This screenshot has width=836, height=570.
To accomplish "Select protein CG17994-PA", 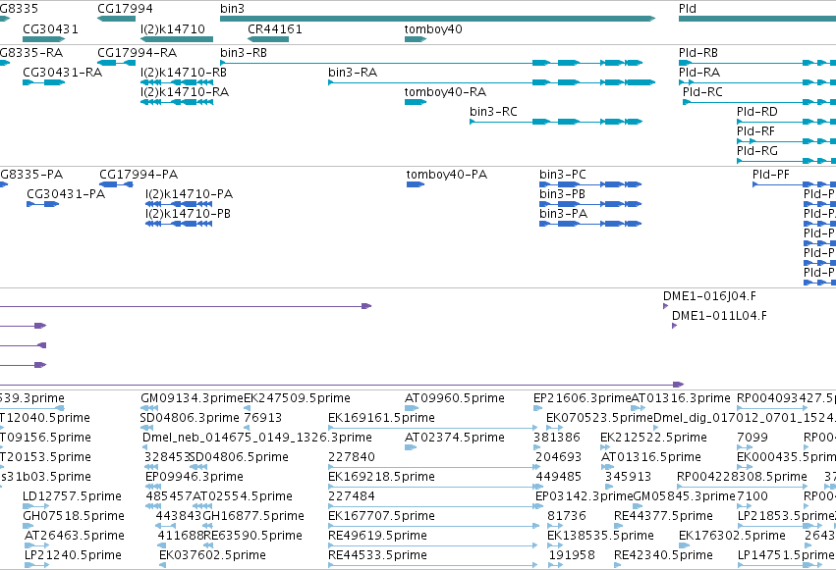I will pos(116,184).
